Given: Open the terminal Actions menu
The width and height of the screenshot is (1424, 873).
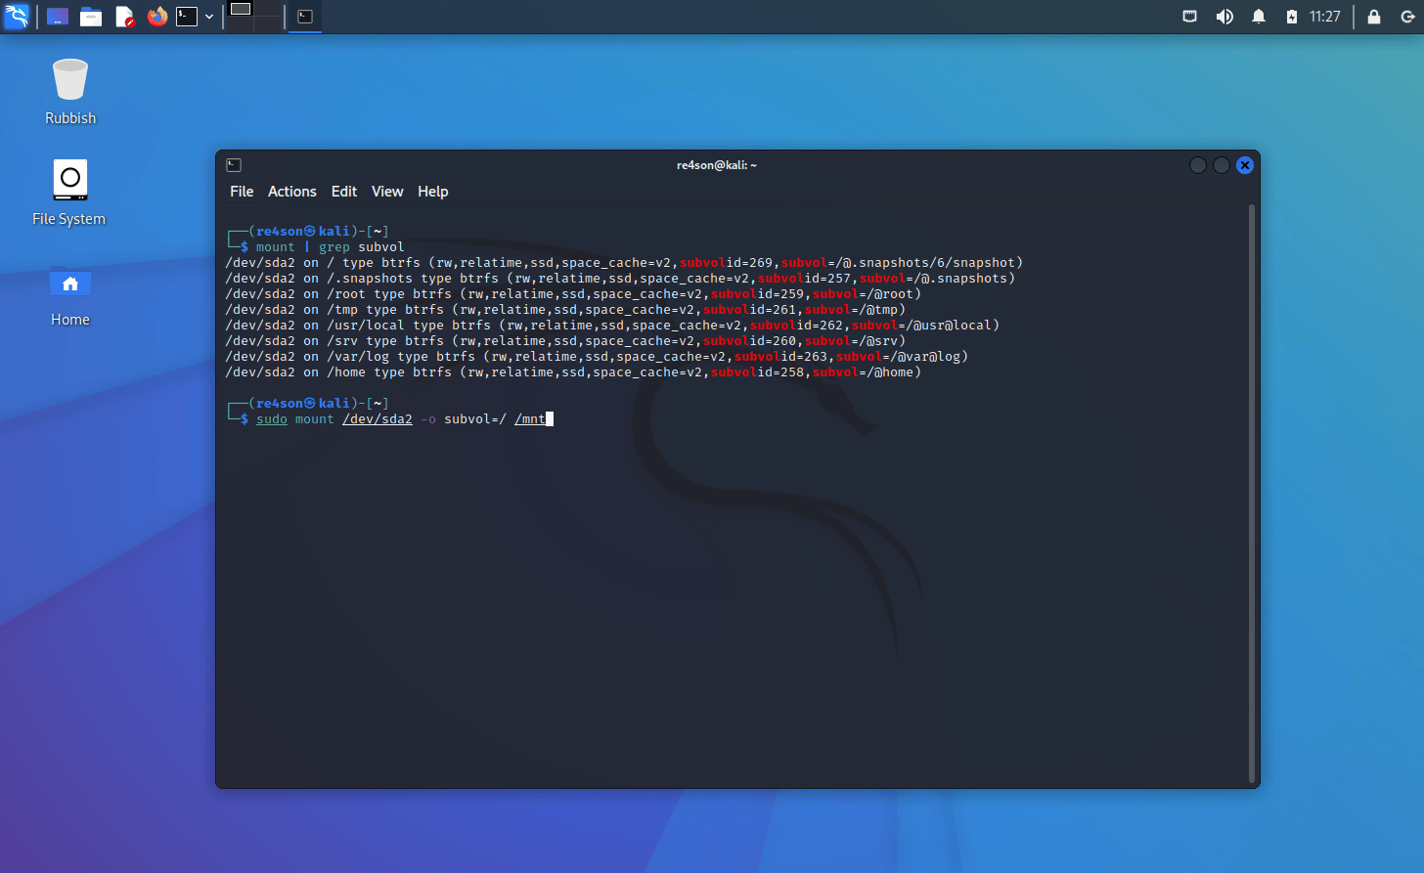Looking at the screenshot, I should (292, 192).
